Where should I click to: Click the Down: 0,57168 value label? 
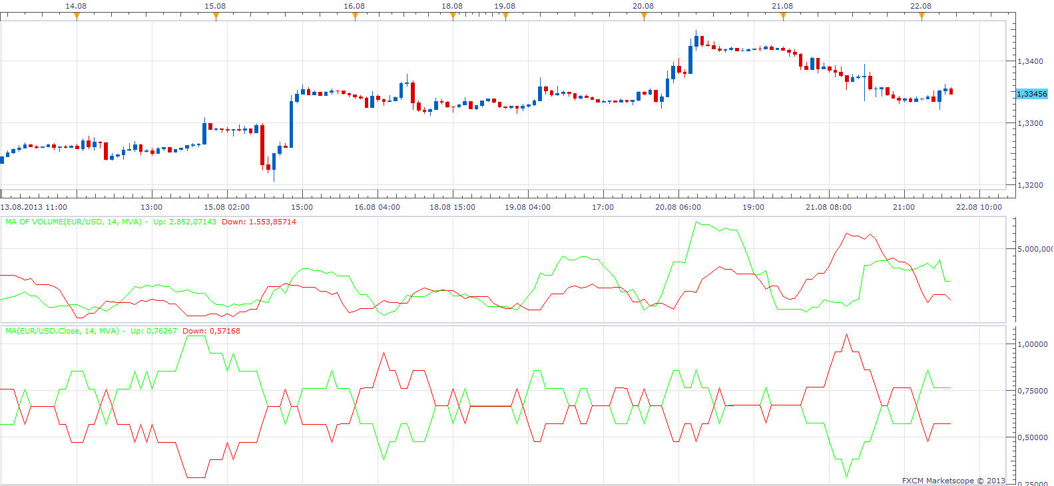coord(211,331)
